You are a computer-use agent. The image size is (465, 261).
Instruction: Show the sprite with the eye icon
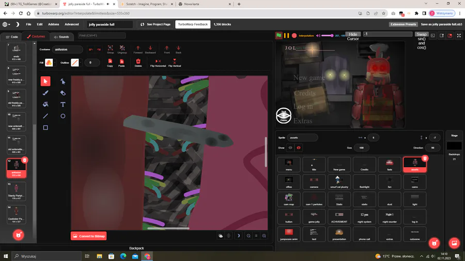pos(290,148)
